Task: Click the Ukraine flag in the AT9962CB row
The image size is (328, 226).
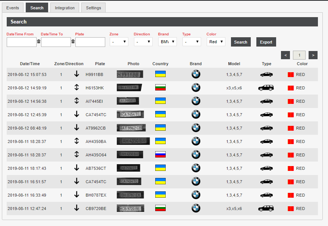Action: pos(160,127)
